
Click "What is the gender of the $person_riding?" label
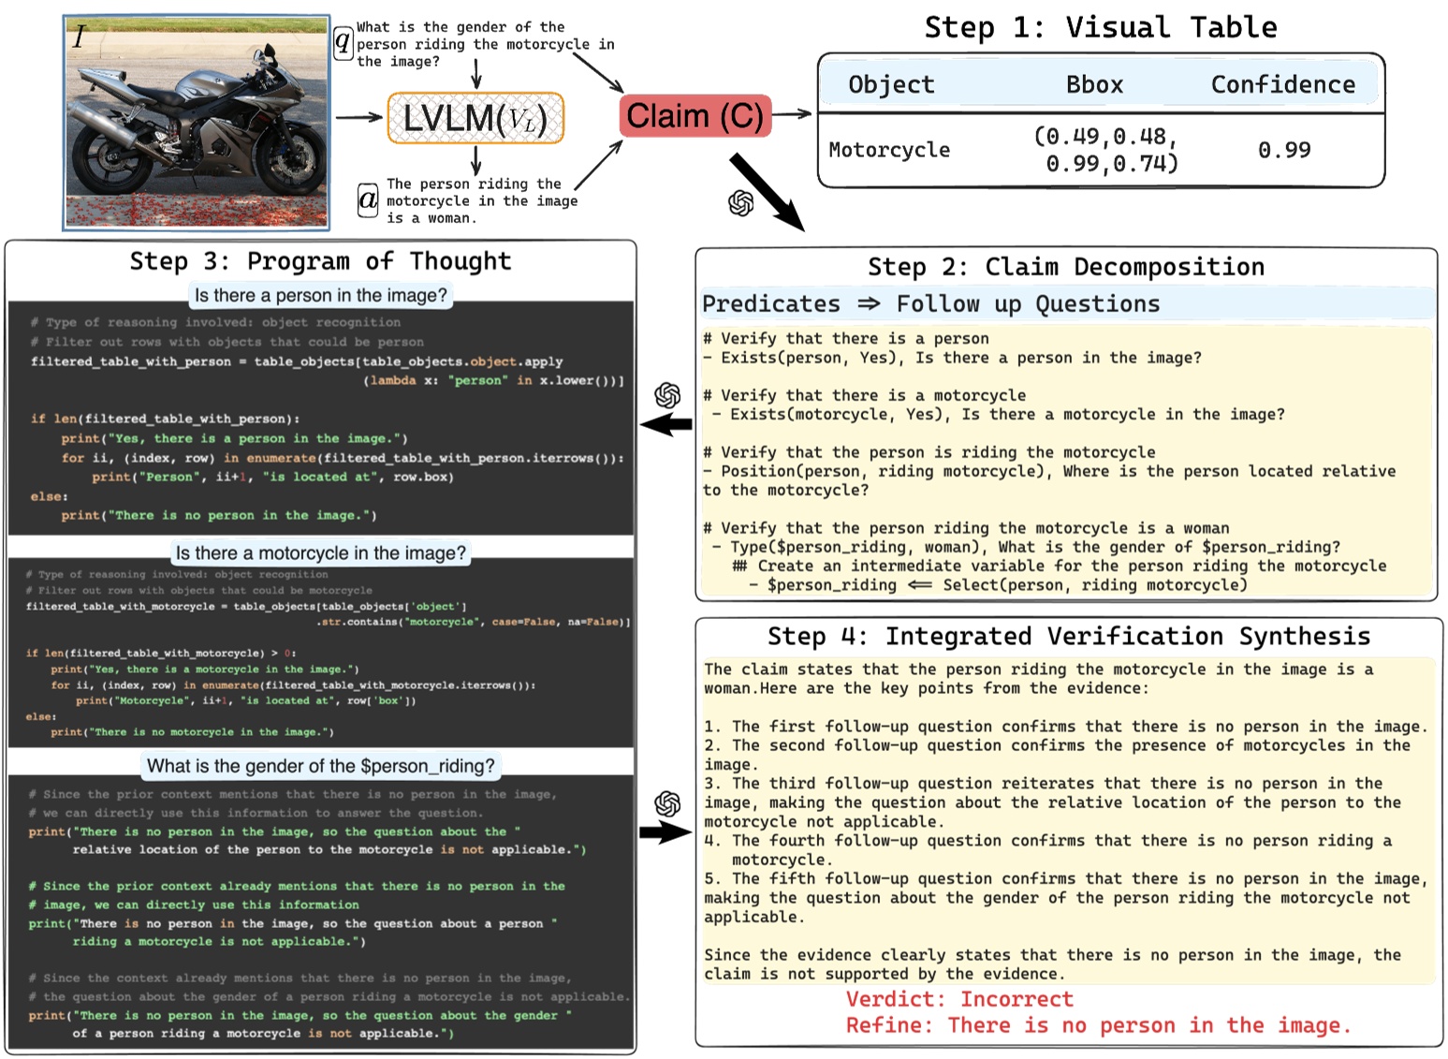click(321, 766)
